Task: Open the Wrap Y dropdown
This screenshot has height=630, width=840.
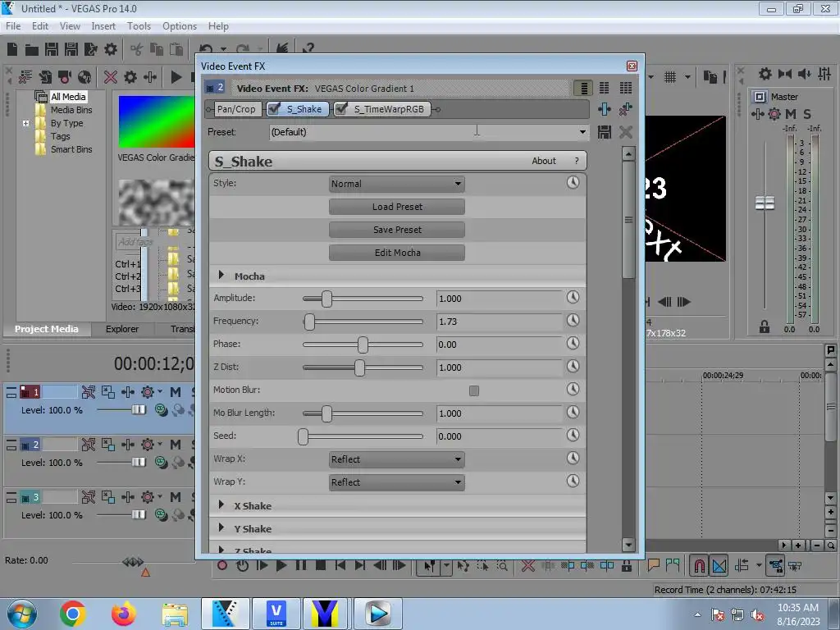Action: [x=397, y=482]
